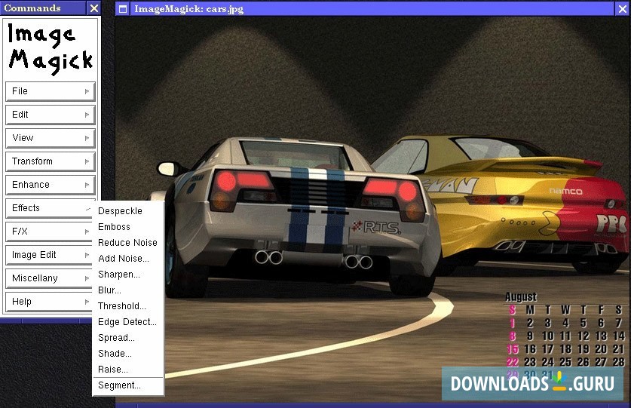Open the window menu icon for cars.jpg
Image resolution: width=631 pixels, height=408 pixels.
[123, 9]
